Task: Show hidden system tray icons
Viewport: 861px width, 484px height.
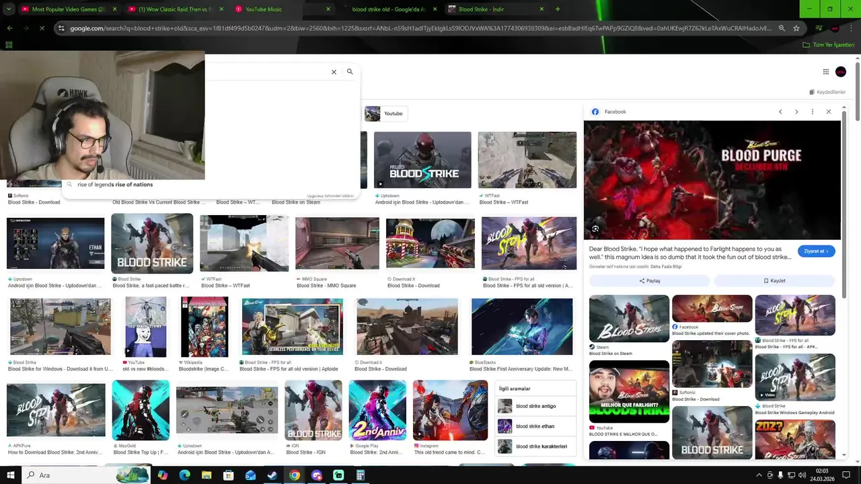Action: 759,475
